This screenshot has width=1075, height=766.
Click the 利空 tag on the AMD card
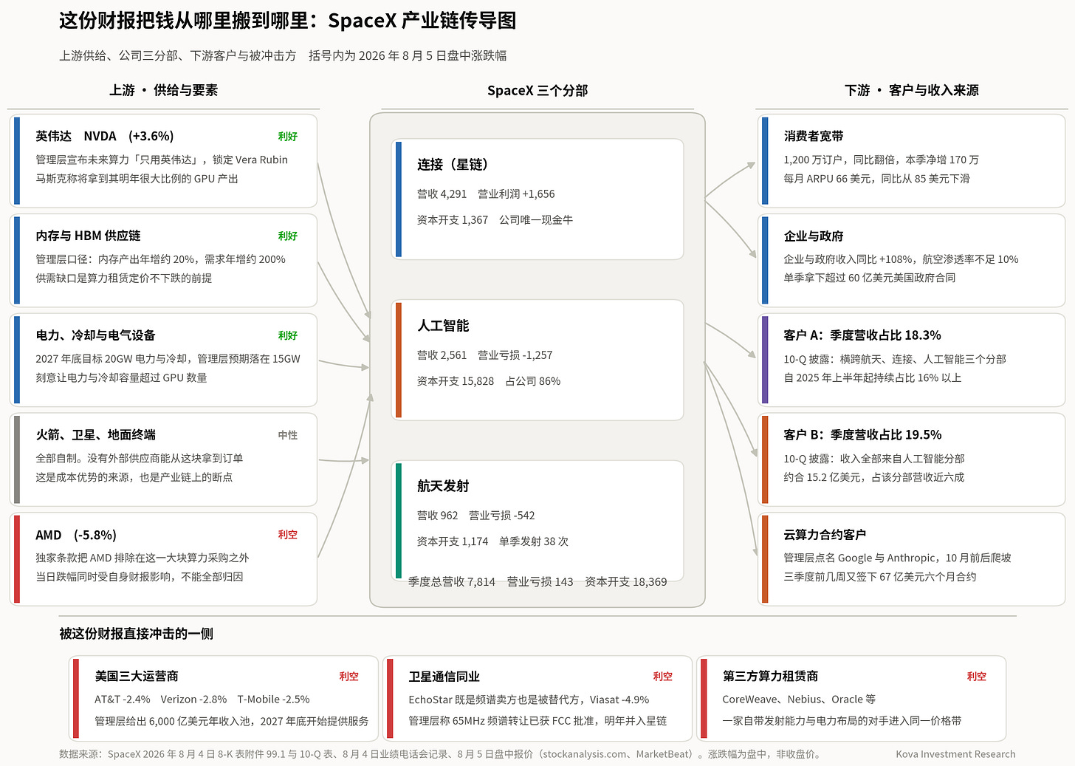[288, 534]
